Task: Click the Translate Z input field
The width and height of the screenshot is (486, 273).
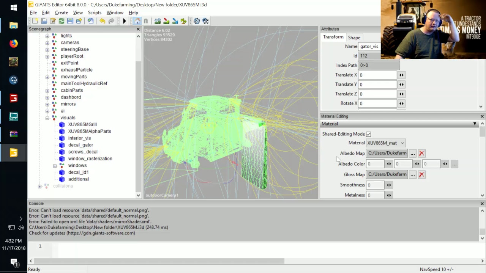Action: click(377, 94)
